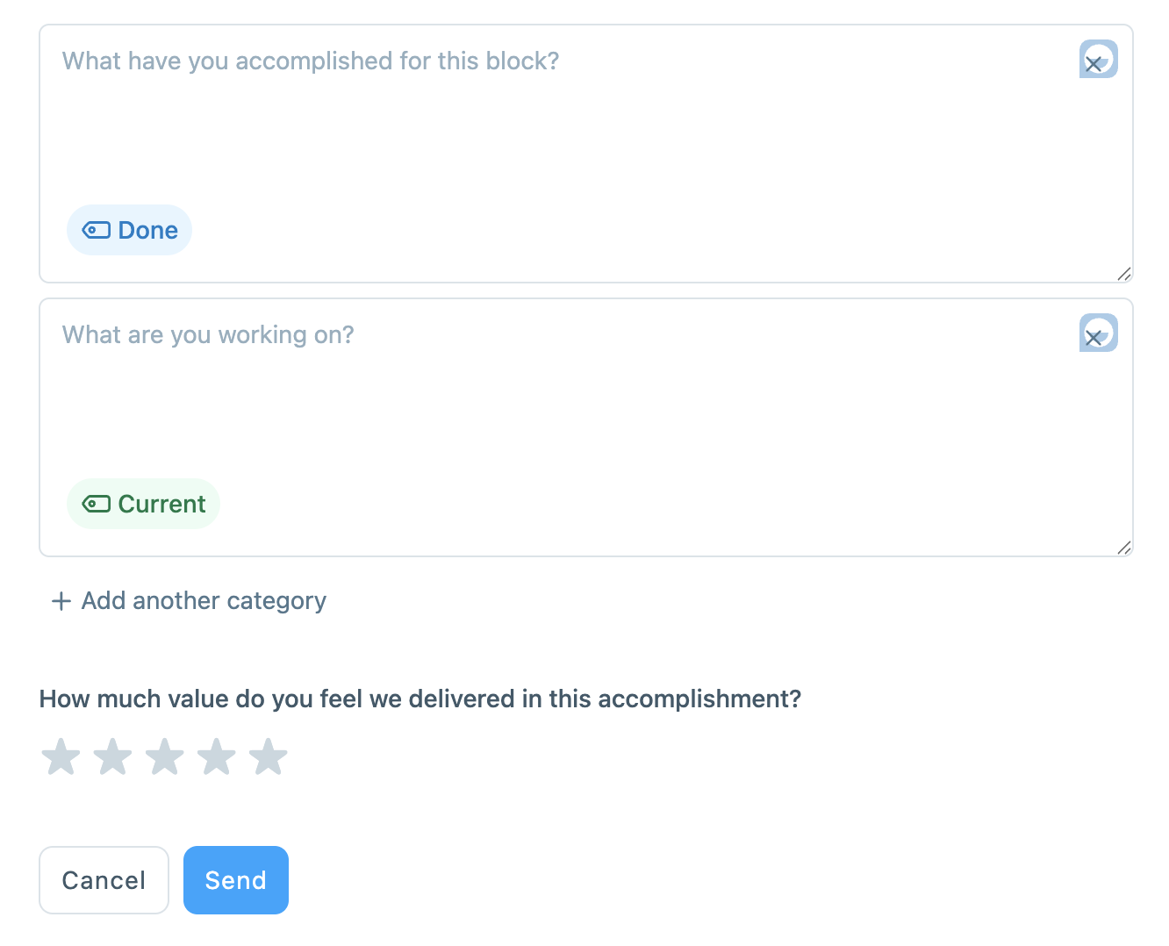
Task: Click the tag icon in Current label
Action: 96,505
